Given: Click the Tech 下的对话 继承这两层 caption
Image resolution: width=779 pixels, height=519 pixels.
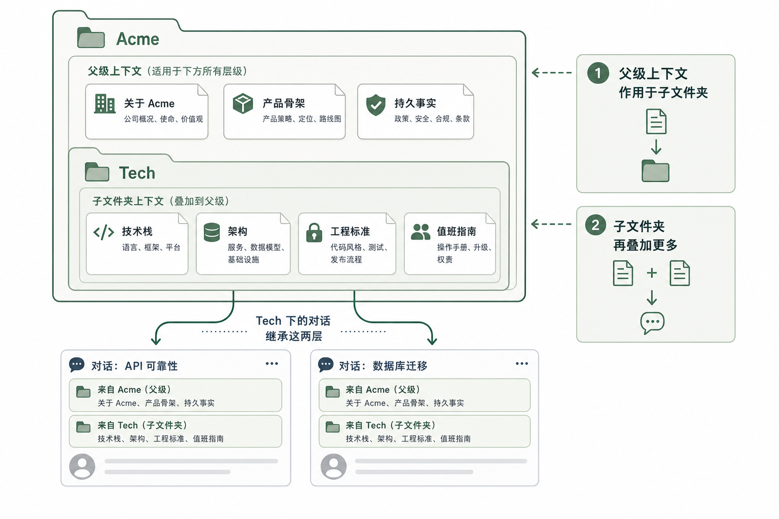Looking at the screenshot, I should point(293,328).
